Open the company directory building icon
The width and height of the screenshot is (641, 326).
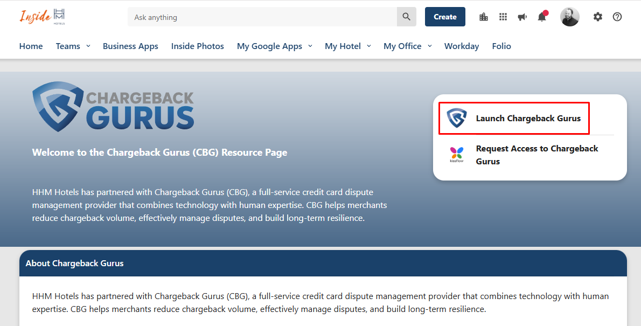[x=484, y=17]
